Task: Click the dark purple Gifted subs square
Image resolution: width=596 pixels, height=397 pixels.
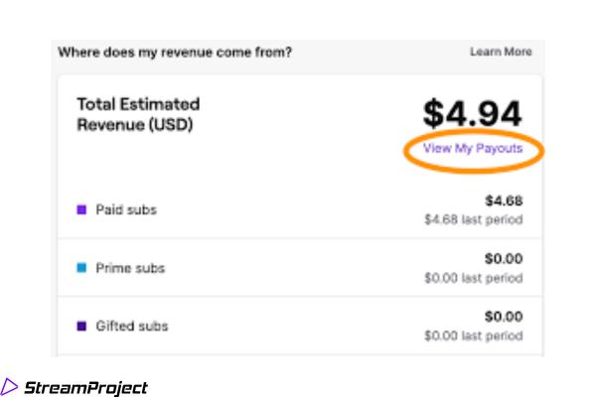Action: 82,326
